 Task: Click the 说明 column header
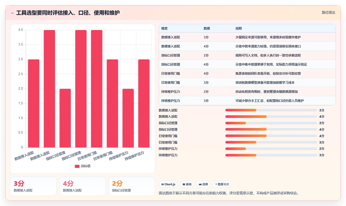(238, 29)
